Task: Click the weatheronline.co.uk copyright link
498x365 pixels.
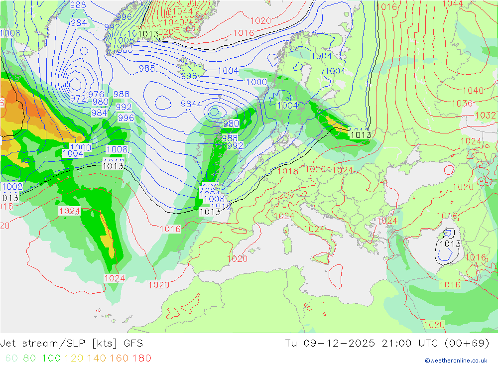Action: click(456, 361)
